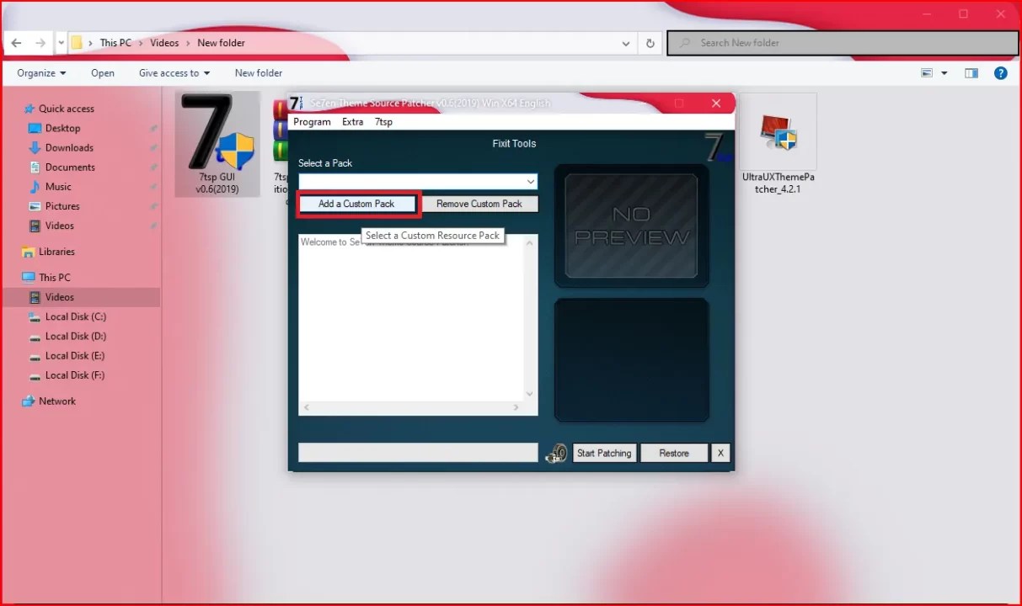The height and width of the screenshot is (606, 1022).
Task: Click the Search New folder input box
Action: point(843,43)
